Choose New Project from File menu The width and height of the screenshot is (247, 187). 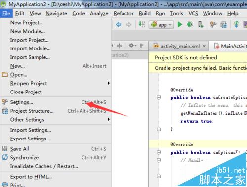tap(56, 23)
